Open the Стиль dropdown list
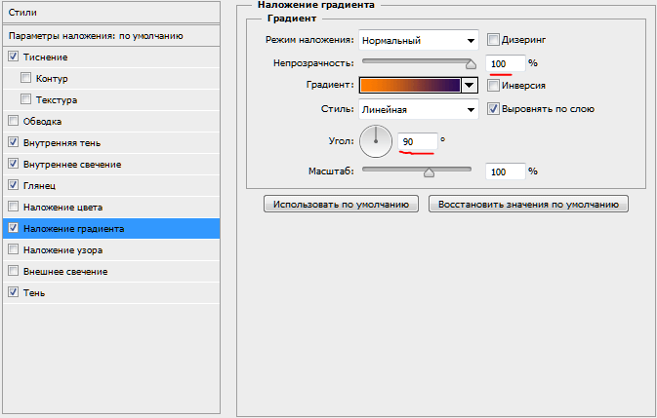 click(x=418, y=109)
